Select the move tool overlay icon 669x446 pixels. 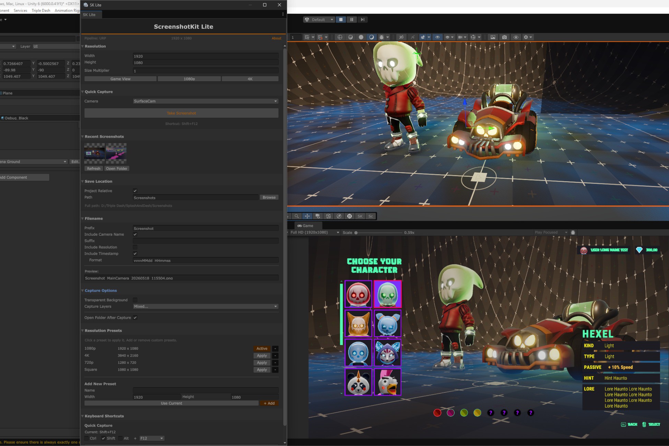(x=307, y=216)
